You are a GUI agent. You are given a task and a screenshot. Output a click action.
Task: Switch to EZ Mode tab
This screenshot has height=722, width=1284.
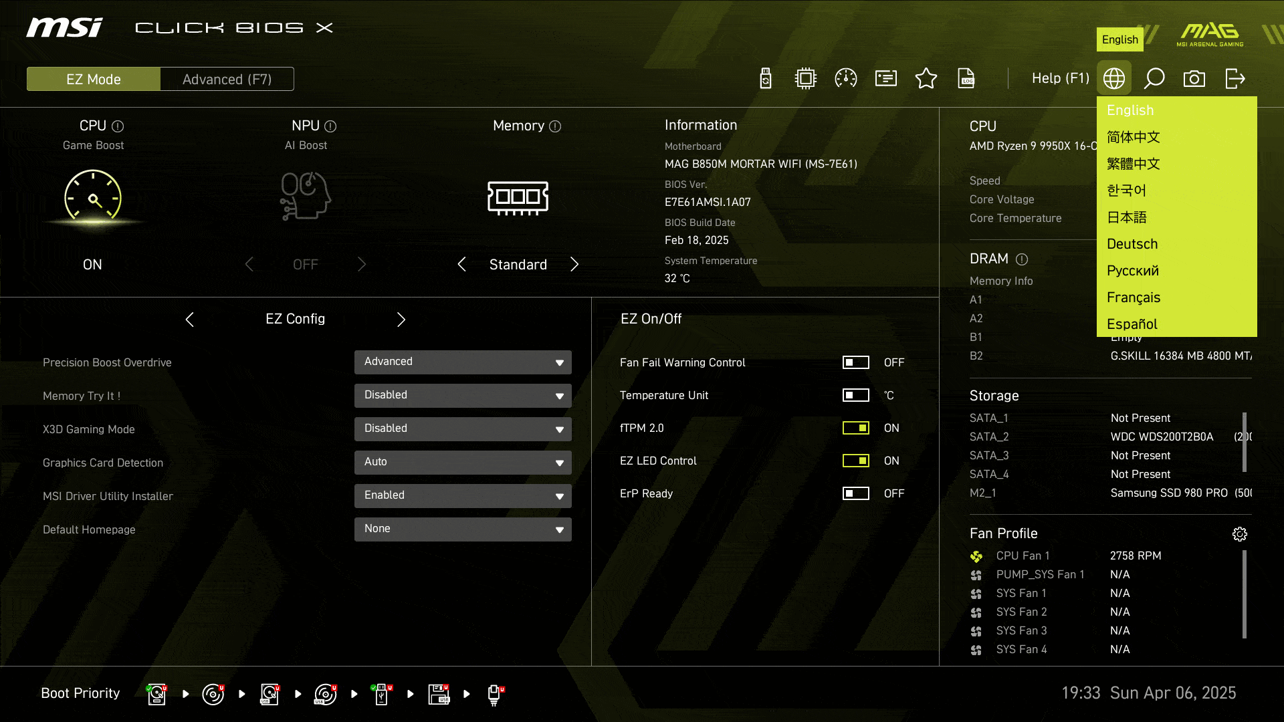click(94, 79)
